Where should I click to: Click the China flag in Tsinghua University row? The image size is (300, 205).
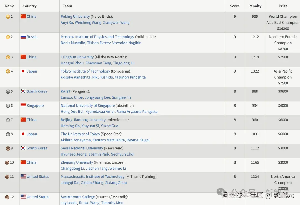[x=23, y=57]
